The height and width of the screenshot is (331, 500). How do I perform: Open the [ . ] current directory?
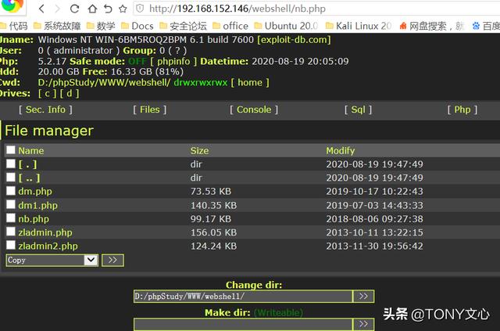(28, 164)
